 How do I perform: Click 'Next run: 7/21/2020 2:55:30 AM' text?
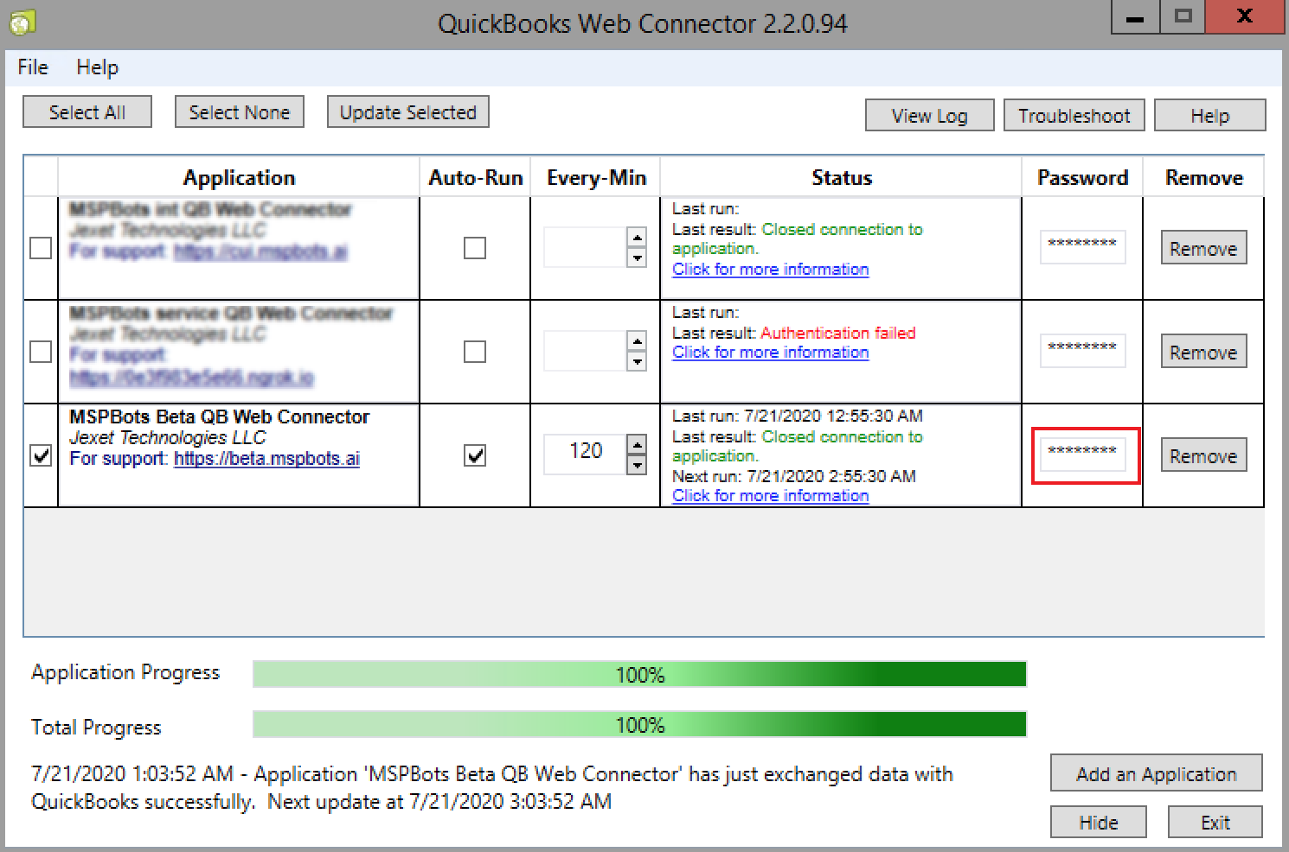(794, 476)
